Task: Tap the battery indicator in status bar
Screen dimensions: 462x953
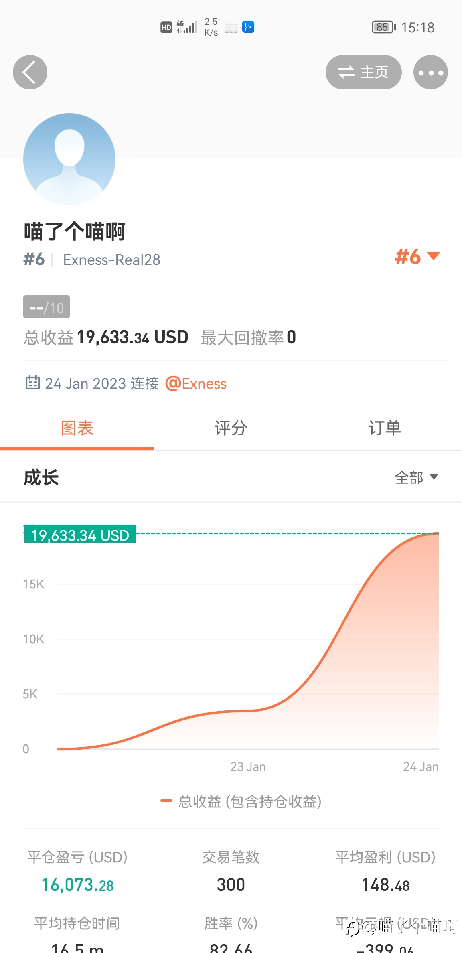Action: click(x=383, y=27)
